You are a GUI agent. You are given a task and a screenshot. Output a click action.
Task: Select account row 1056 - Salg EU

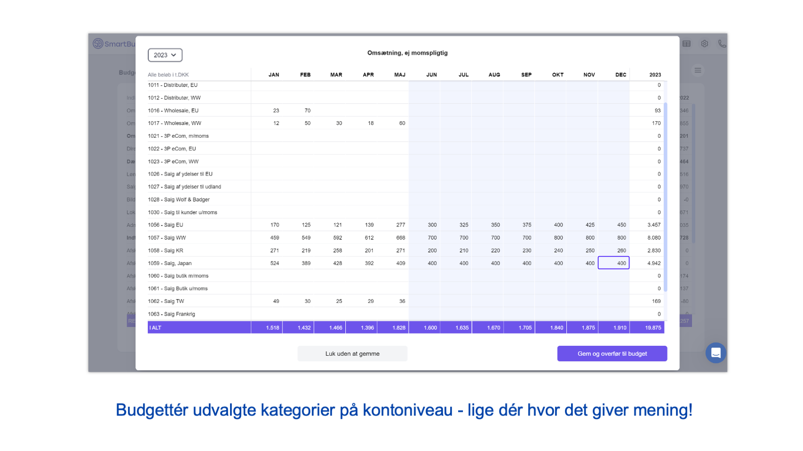click(198, 225)
